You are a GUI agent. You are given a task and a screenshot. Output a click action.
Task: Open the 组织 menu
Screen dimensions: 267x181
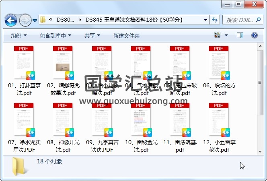tap(18, 36)
